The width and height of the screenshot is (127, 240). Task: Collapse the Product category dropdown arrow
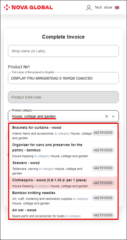tap(113, 116)
